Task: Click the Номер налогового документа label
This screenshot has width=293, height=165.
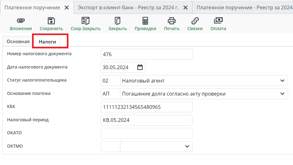Action: click(x=39, y=54)
